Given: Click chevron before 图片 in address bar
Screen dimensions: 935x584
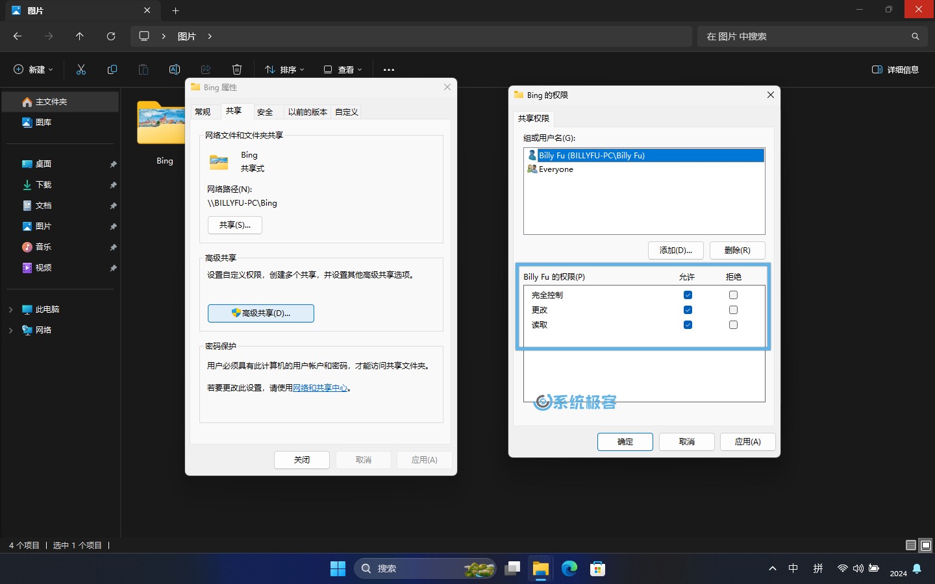Looking at the screenshot, I should 164,36.
